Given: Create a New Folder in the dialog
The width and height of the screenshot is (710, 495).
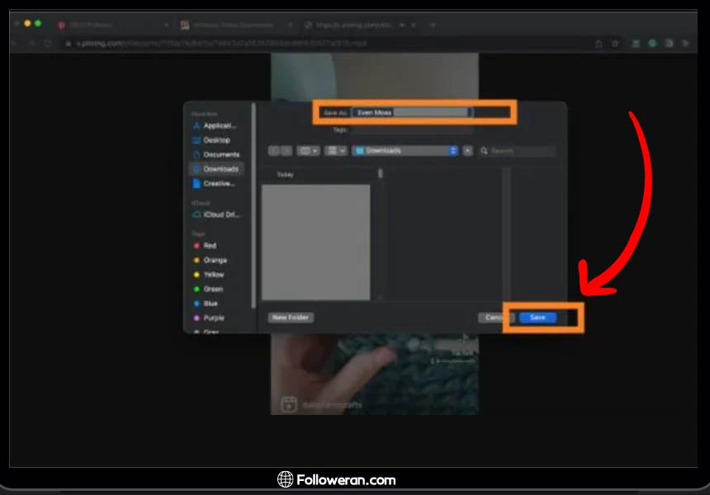Looking at the screenshot, I should [x=291, y=318].
